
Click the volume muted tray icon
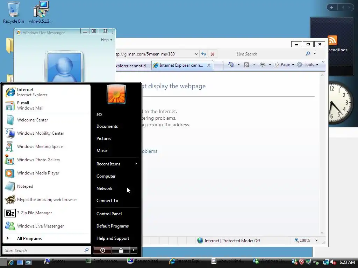pyautogui.click(x=333, y=262)
